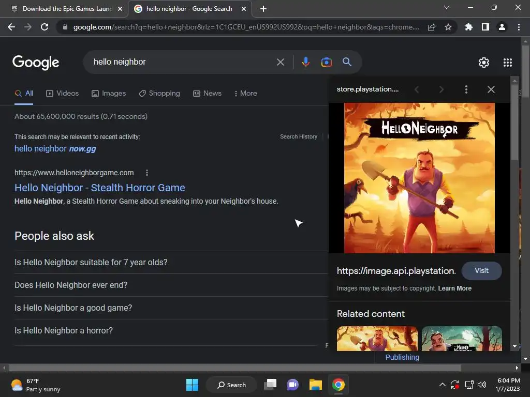Switch to Shopping results

159,94
